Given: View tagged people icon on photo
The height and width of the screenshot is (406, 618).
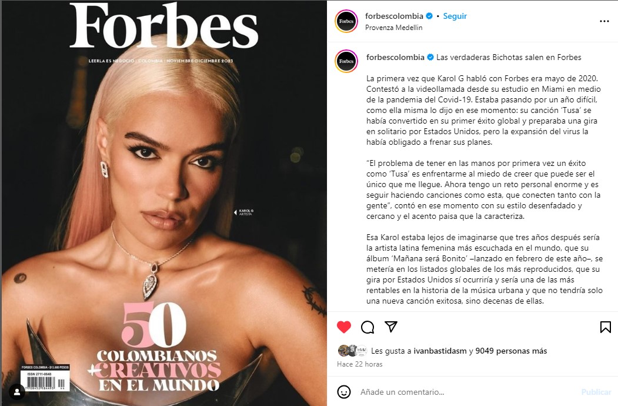Looking at the screenshot, I should (16, 392).
